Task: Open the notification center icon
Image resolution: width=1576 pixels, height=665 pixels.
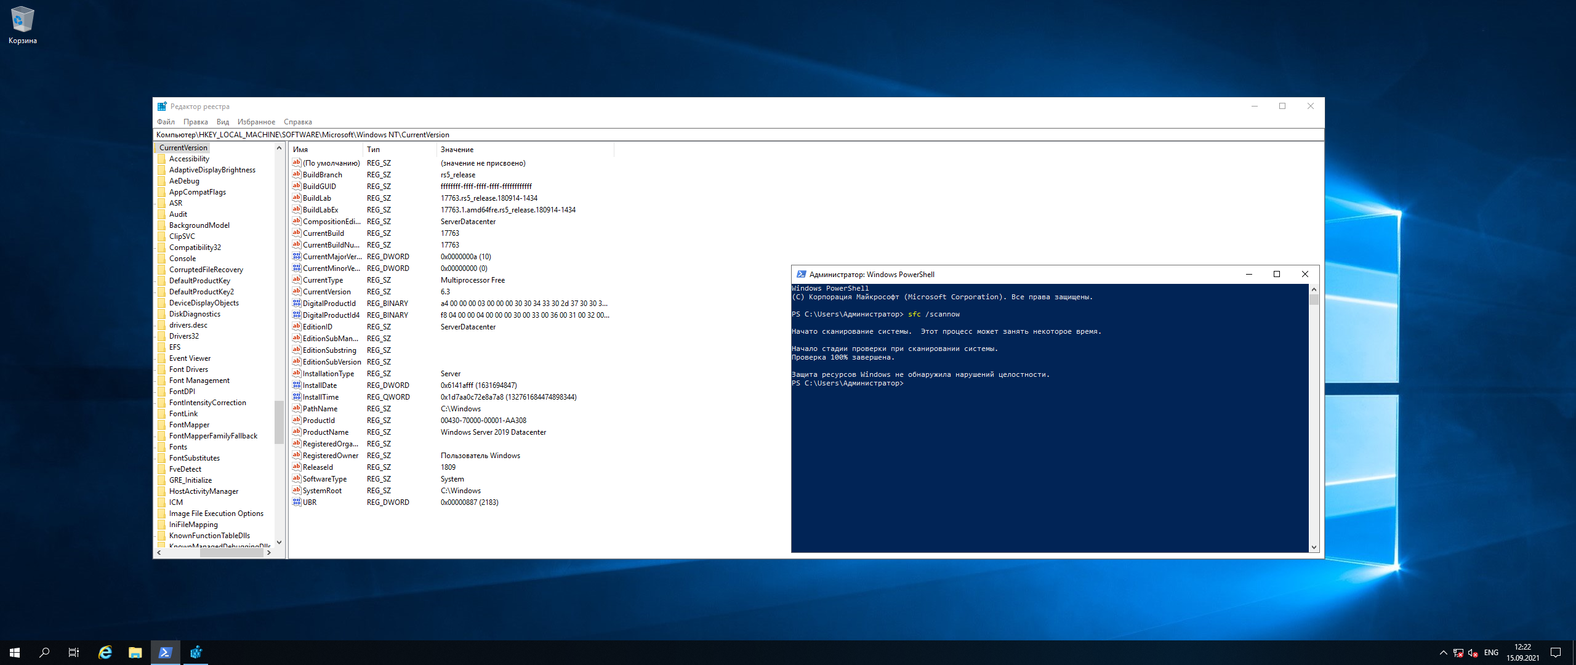Action: (x=1556, y=653)
